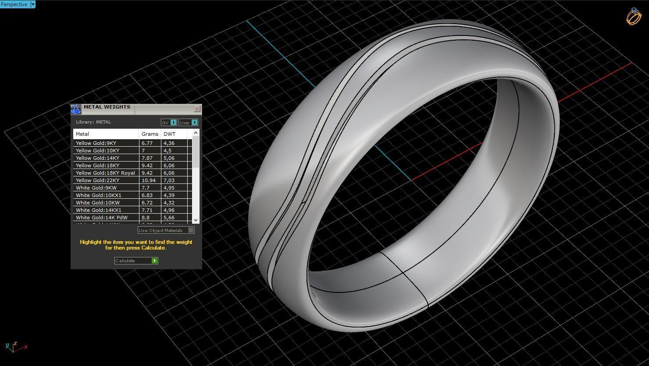Select the Yellow Gold:22KY row
This screenshot has height=366, width=649.
[132, 180]
